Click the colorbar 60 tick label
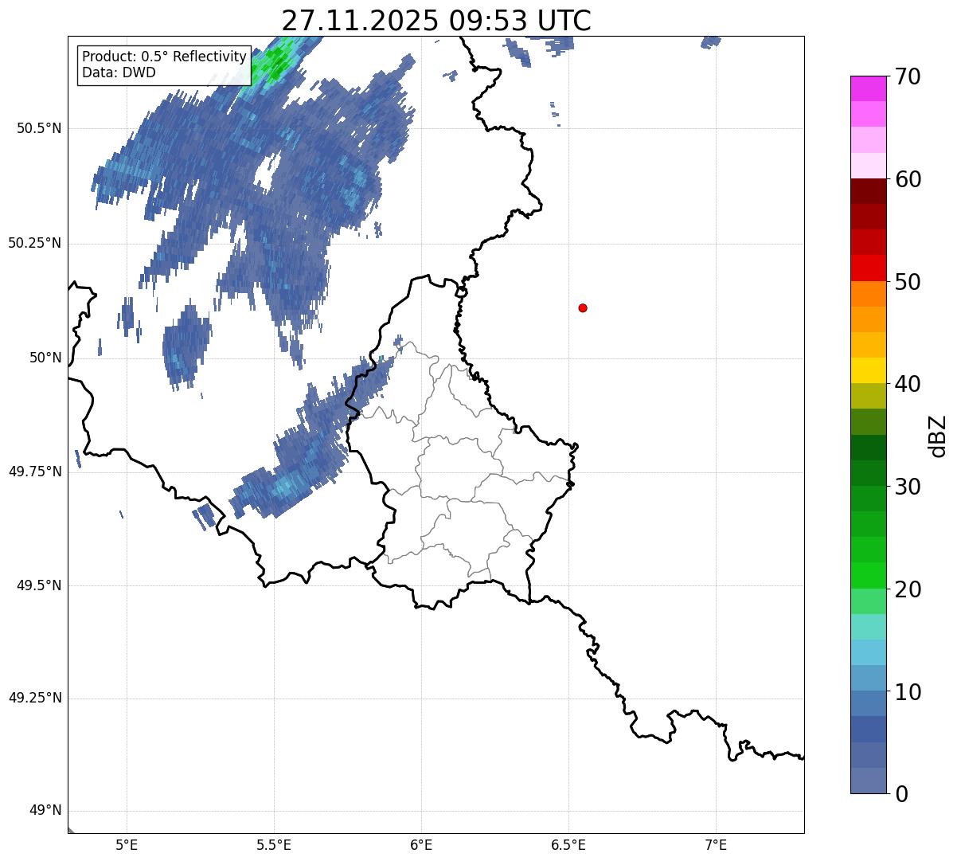Image resolution: width=957 pixels, height=861 pixels. pos(908,179)
